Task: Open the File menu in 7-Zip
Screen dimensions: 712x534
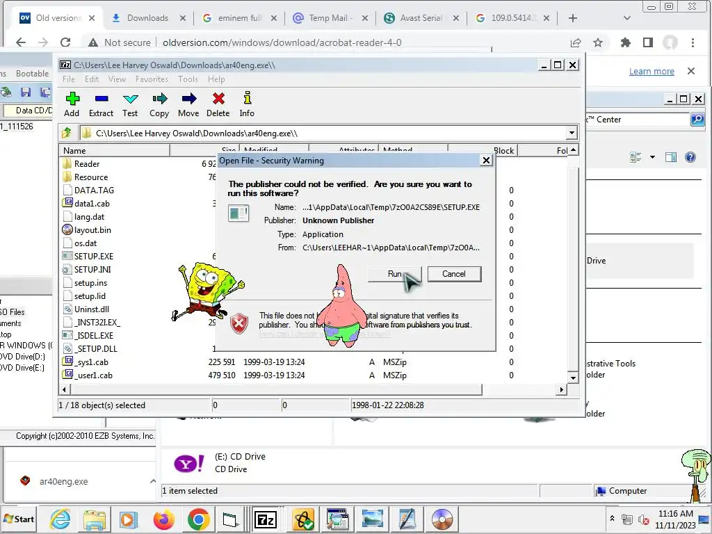Action: 69,79
